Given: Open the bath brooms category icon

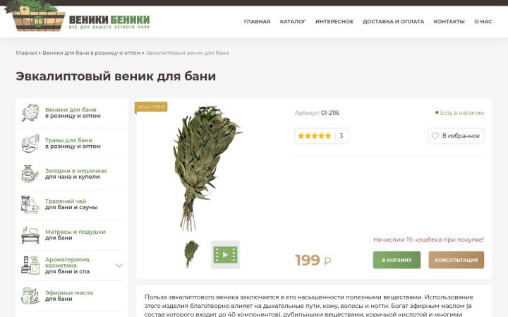Looking at the screenshot, I should [x=30, y=113].
